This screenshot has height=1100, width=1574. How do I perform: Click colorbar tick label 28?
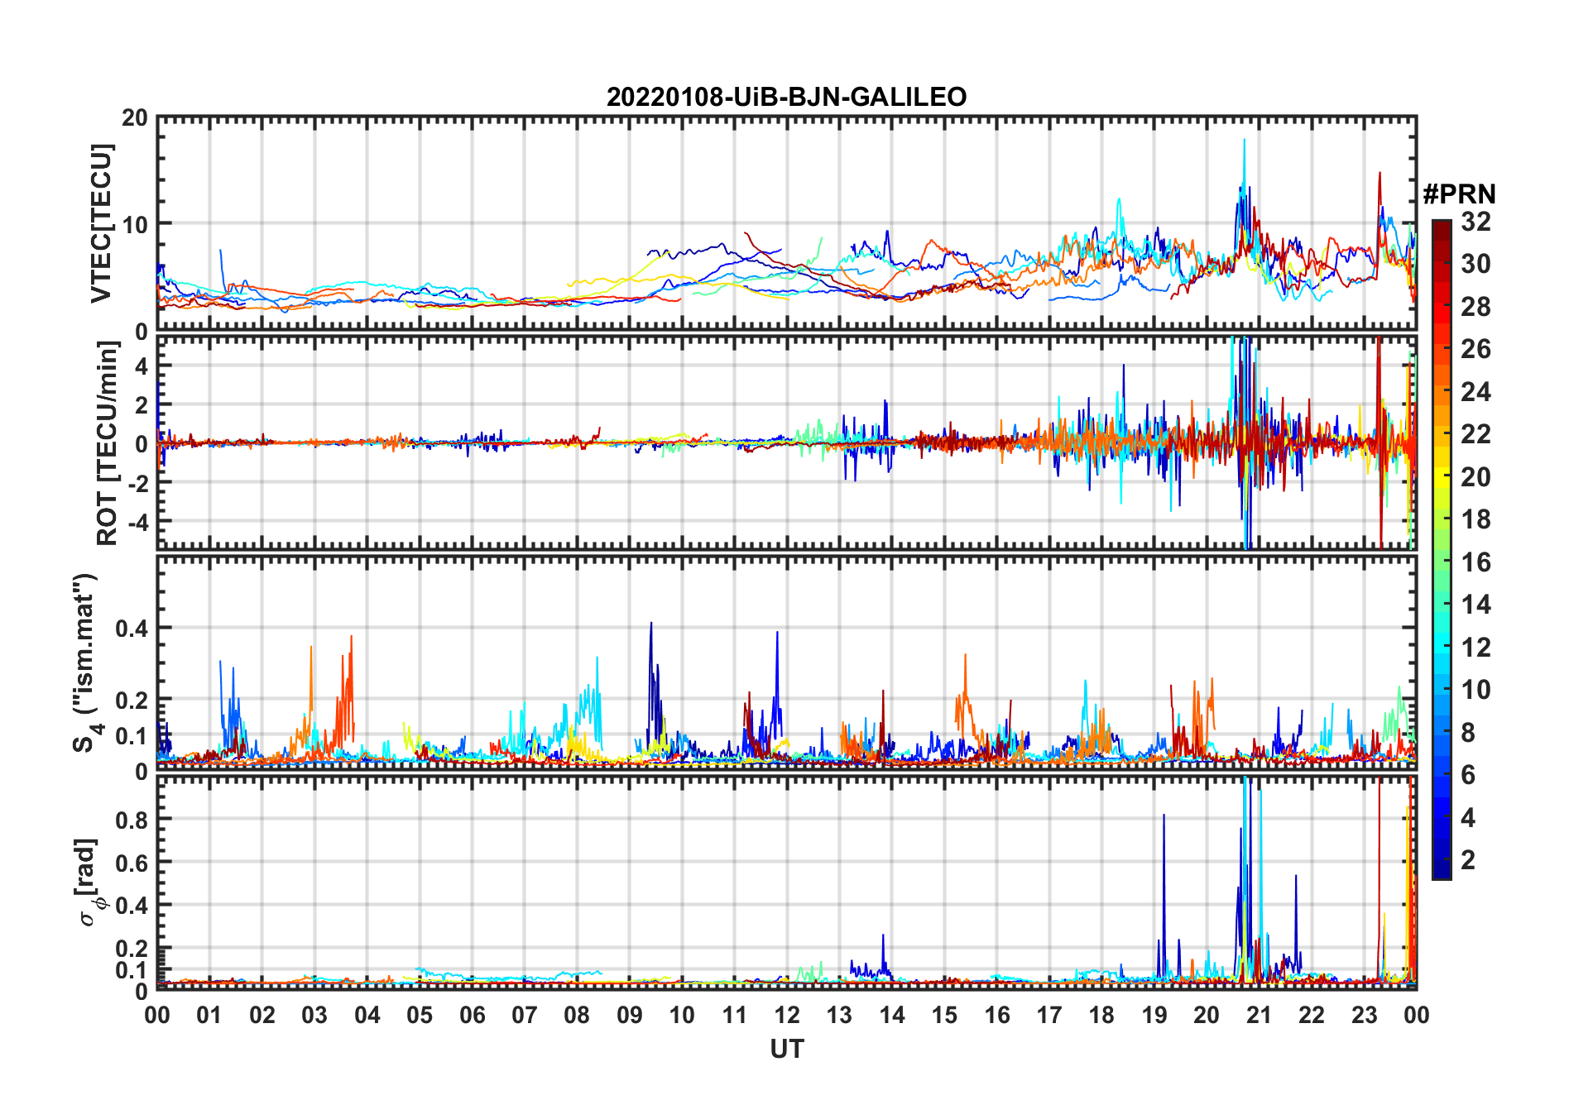click(1476, 307)
